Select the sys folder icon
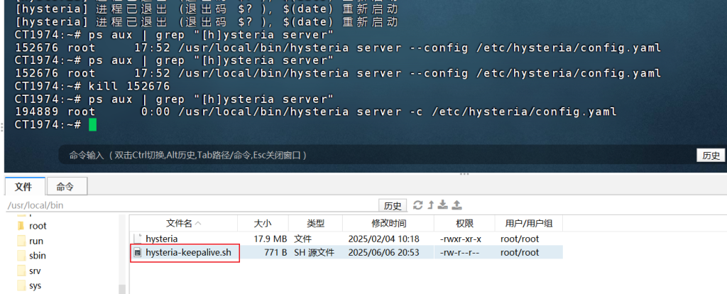727x294 pixels. pyautogui.click(x=21, y=285)
